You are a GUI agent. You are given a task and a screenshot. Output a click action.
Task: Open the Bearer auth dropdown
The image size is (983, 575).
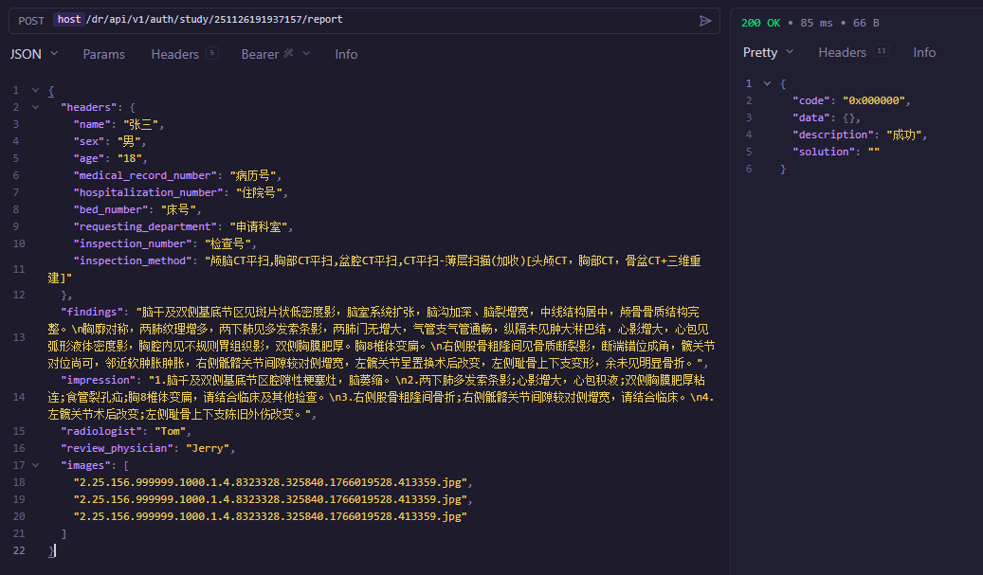[275, 54]
